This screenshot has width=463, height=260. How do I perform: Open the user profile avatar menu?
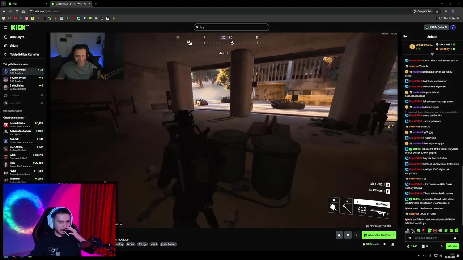point(453,27)
